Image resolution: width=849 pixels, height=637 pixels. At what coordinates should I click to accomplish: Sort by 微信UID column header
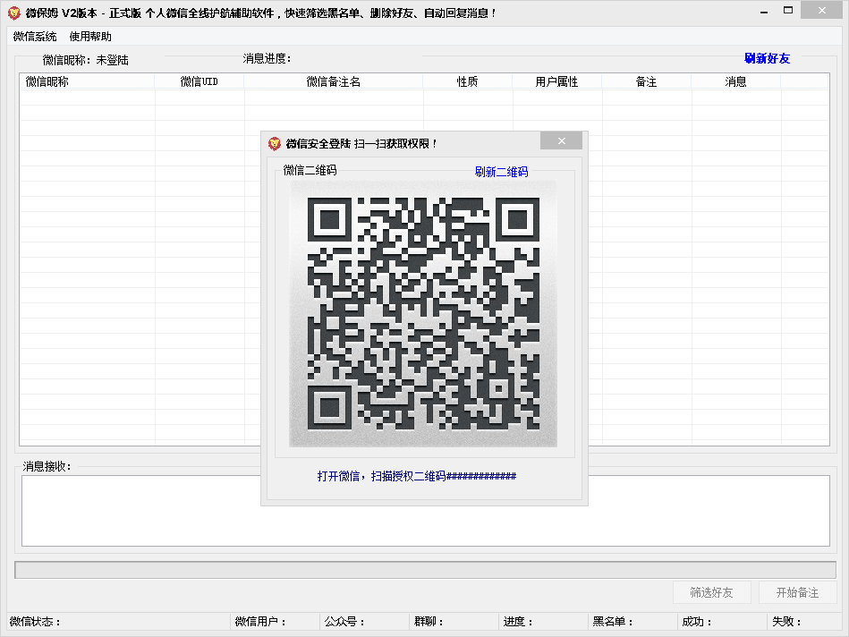pos(200,81)
